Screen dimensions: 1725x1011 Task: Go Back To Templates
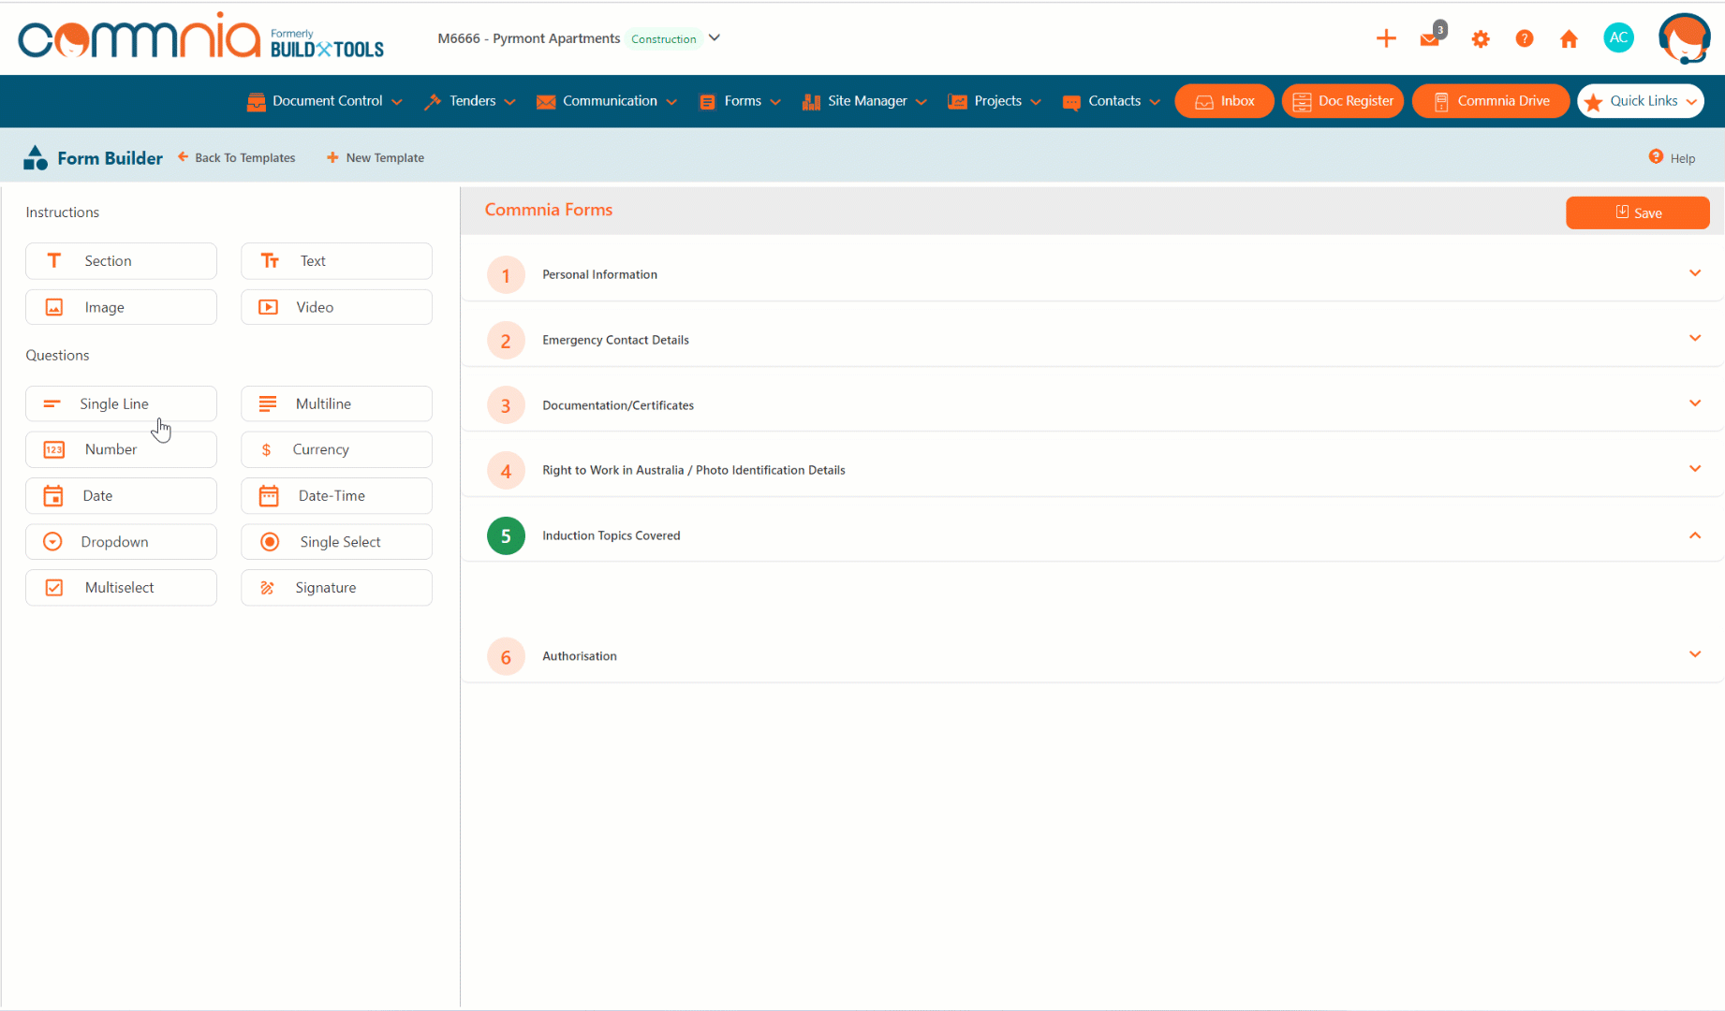click(x=237, y=157)
